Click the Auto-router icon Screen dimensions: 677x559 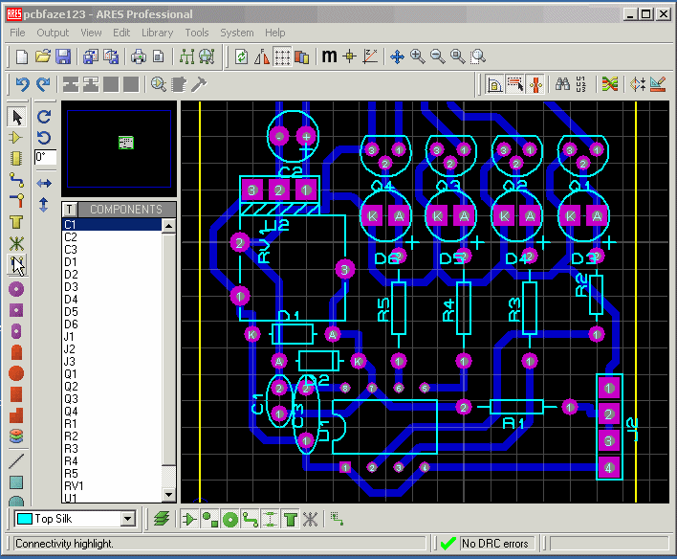610,84
